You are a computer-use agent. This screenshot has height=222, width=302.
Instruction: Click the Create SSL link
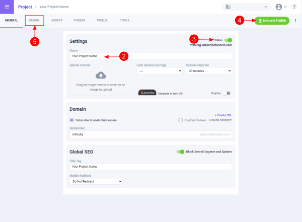coord(223,115)
